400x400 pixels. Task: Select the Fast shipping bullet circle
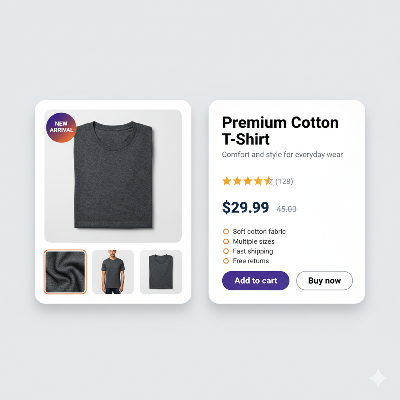tap(226, 251)
